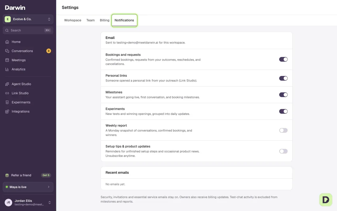This screenshot has height=211, width=337.
Task: Expand the Evolve & Co. workspace switcher
Action: click(28, 19)
